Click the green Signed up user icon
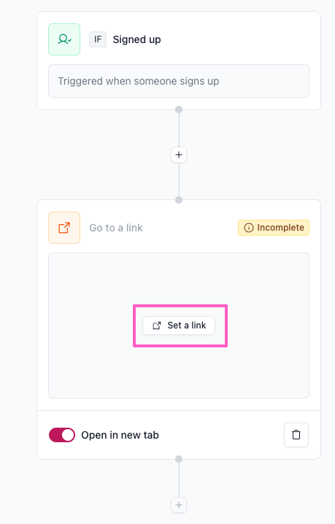 [x=64, y=39]
